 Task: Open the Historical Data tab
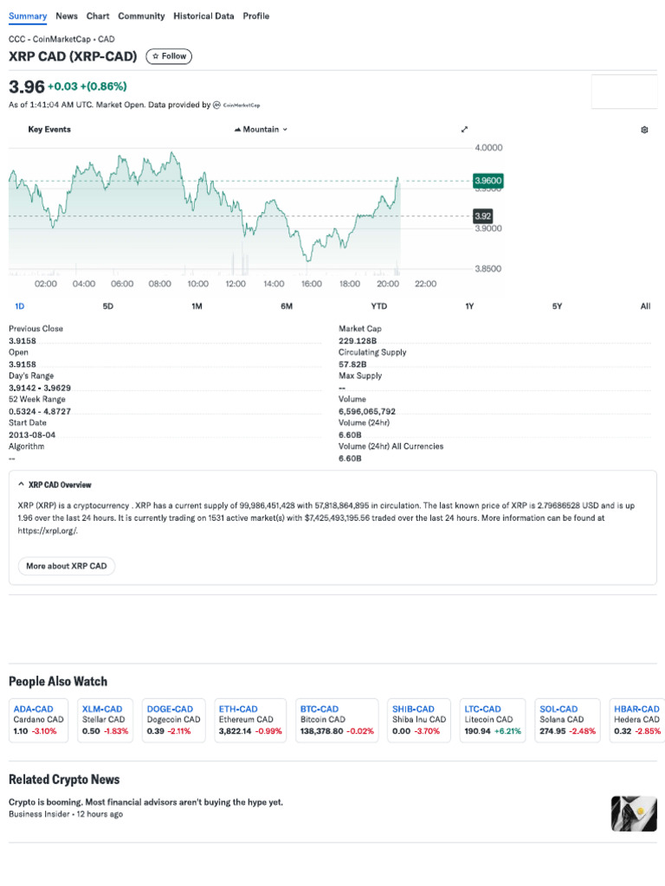203,16
